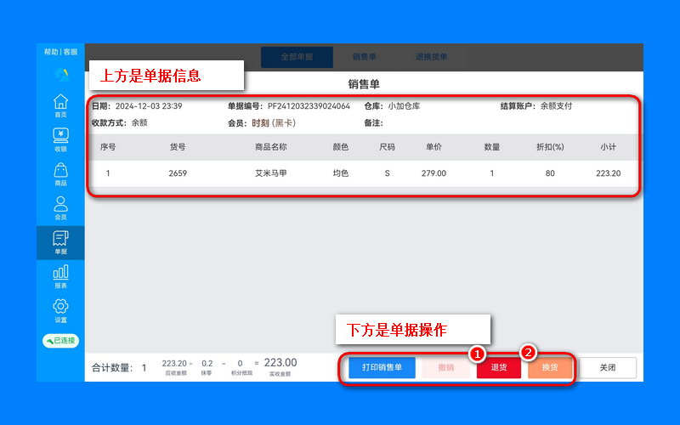Open the 帮助 | 客服 link

(x=60, y=52)
